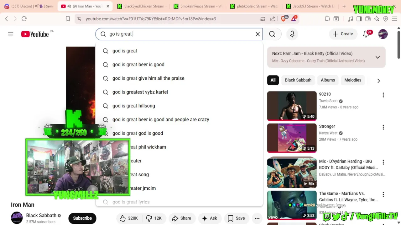Image resolution: width=401 pixels, height=225 pixels.
Task: Go forward in the browser
Action: coord(15,19)
